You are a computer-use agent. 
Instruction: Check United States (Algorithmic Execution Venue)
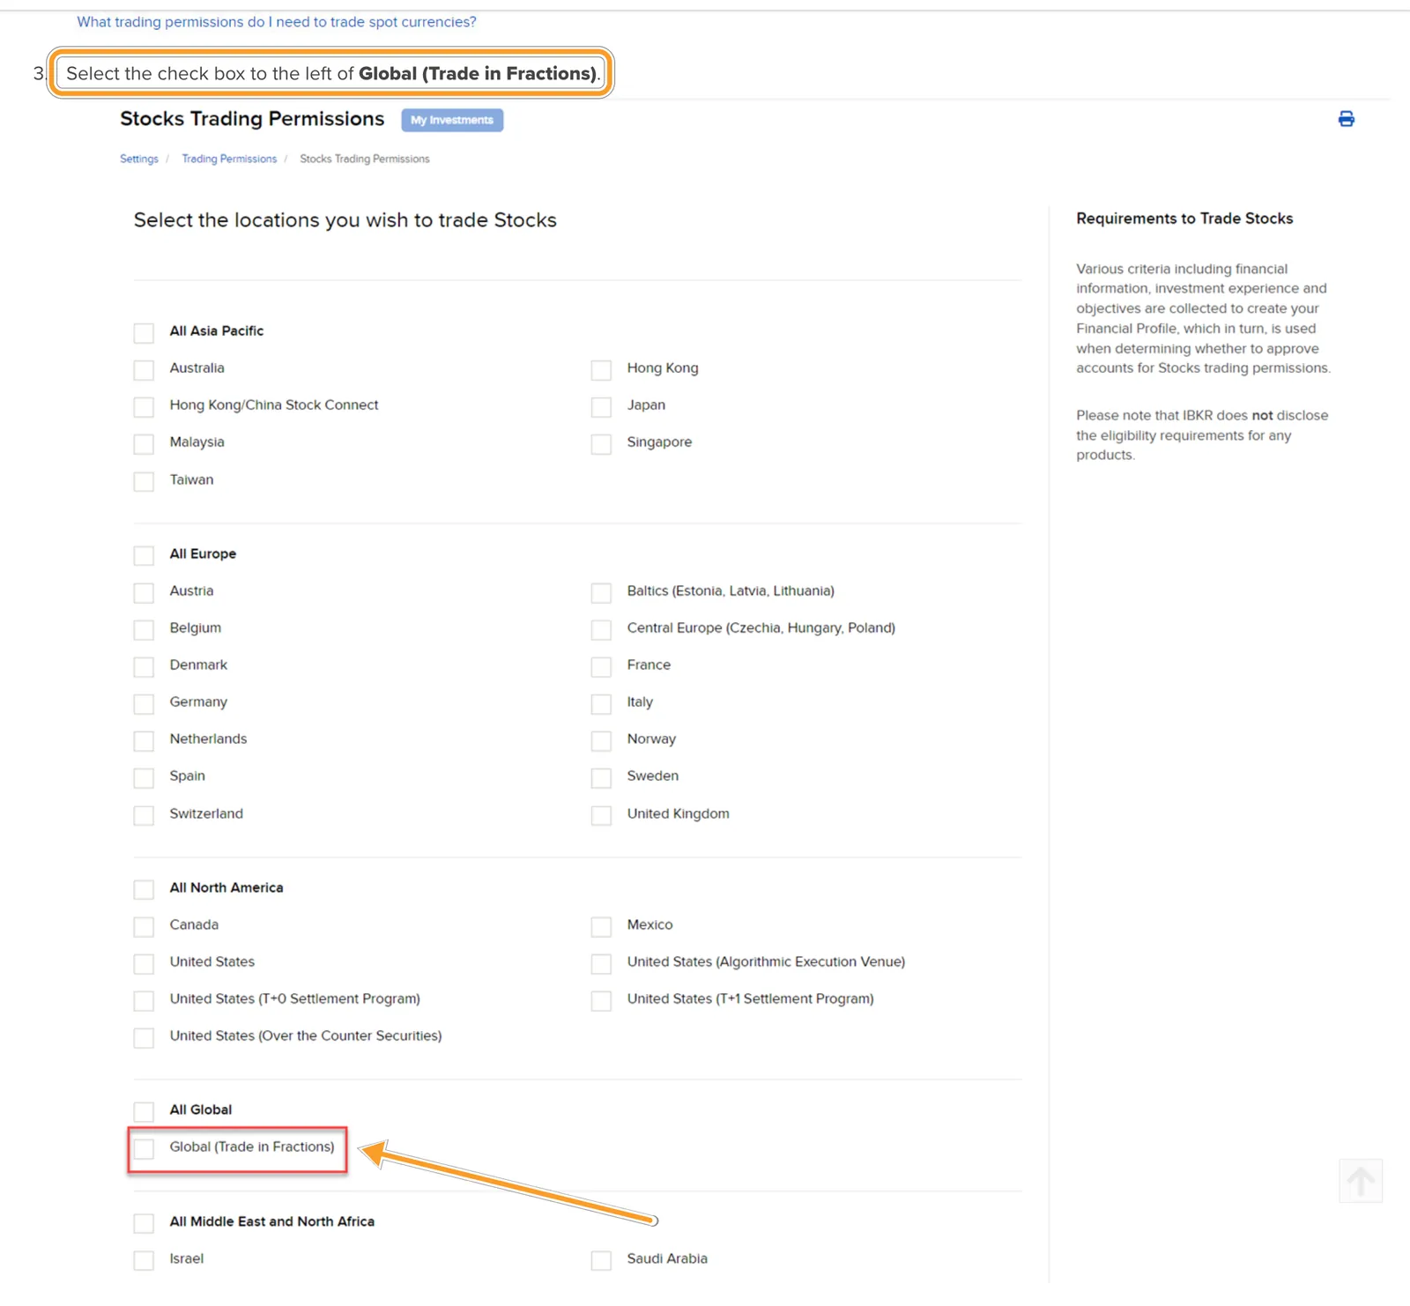[x=601, y=963]
